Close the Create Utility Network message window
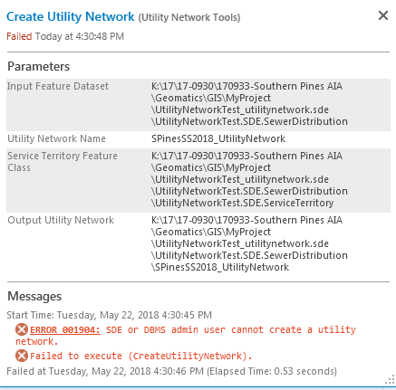Image resolution: width=396 pixels, height=390 pixels. [383, 15]
